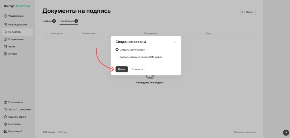
Task: Click the Перевозчик column header
Action: (x=88, y=33)
